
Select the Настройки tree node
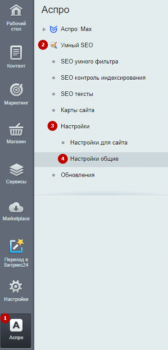click(75, 126)
